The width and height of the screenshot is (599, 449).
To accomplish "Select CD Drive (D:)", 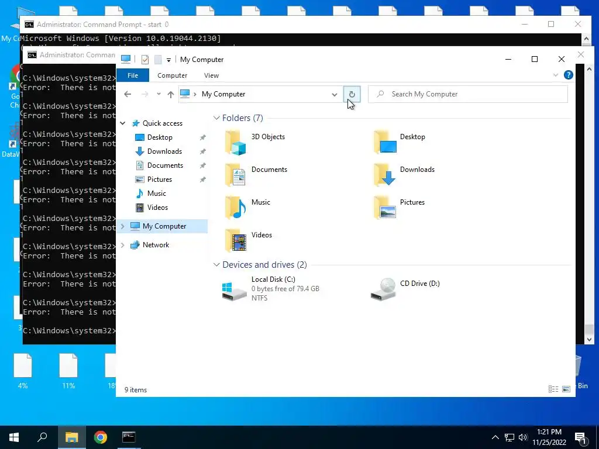I will click(405, 289).
